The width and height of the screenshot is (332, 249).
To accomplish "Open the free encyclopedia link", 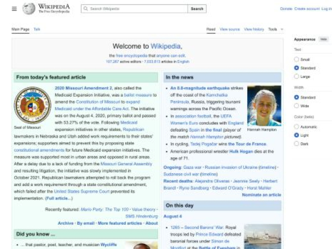I will (x=132, y=56).
